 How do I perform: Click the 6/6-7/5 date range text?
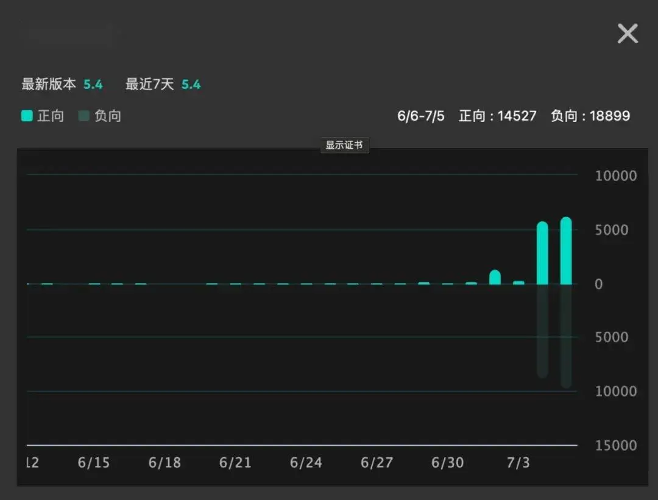(420, 116)
